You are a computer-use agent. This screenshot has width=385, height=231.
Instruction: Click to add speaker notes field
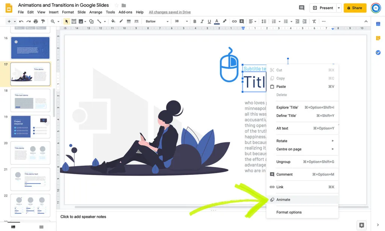(83, 216)
